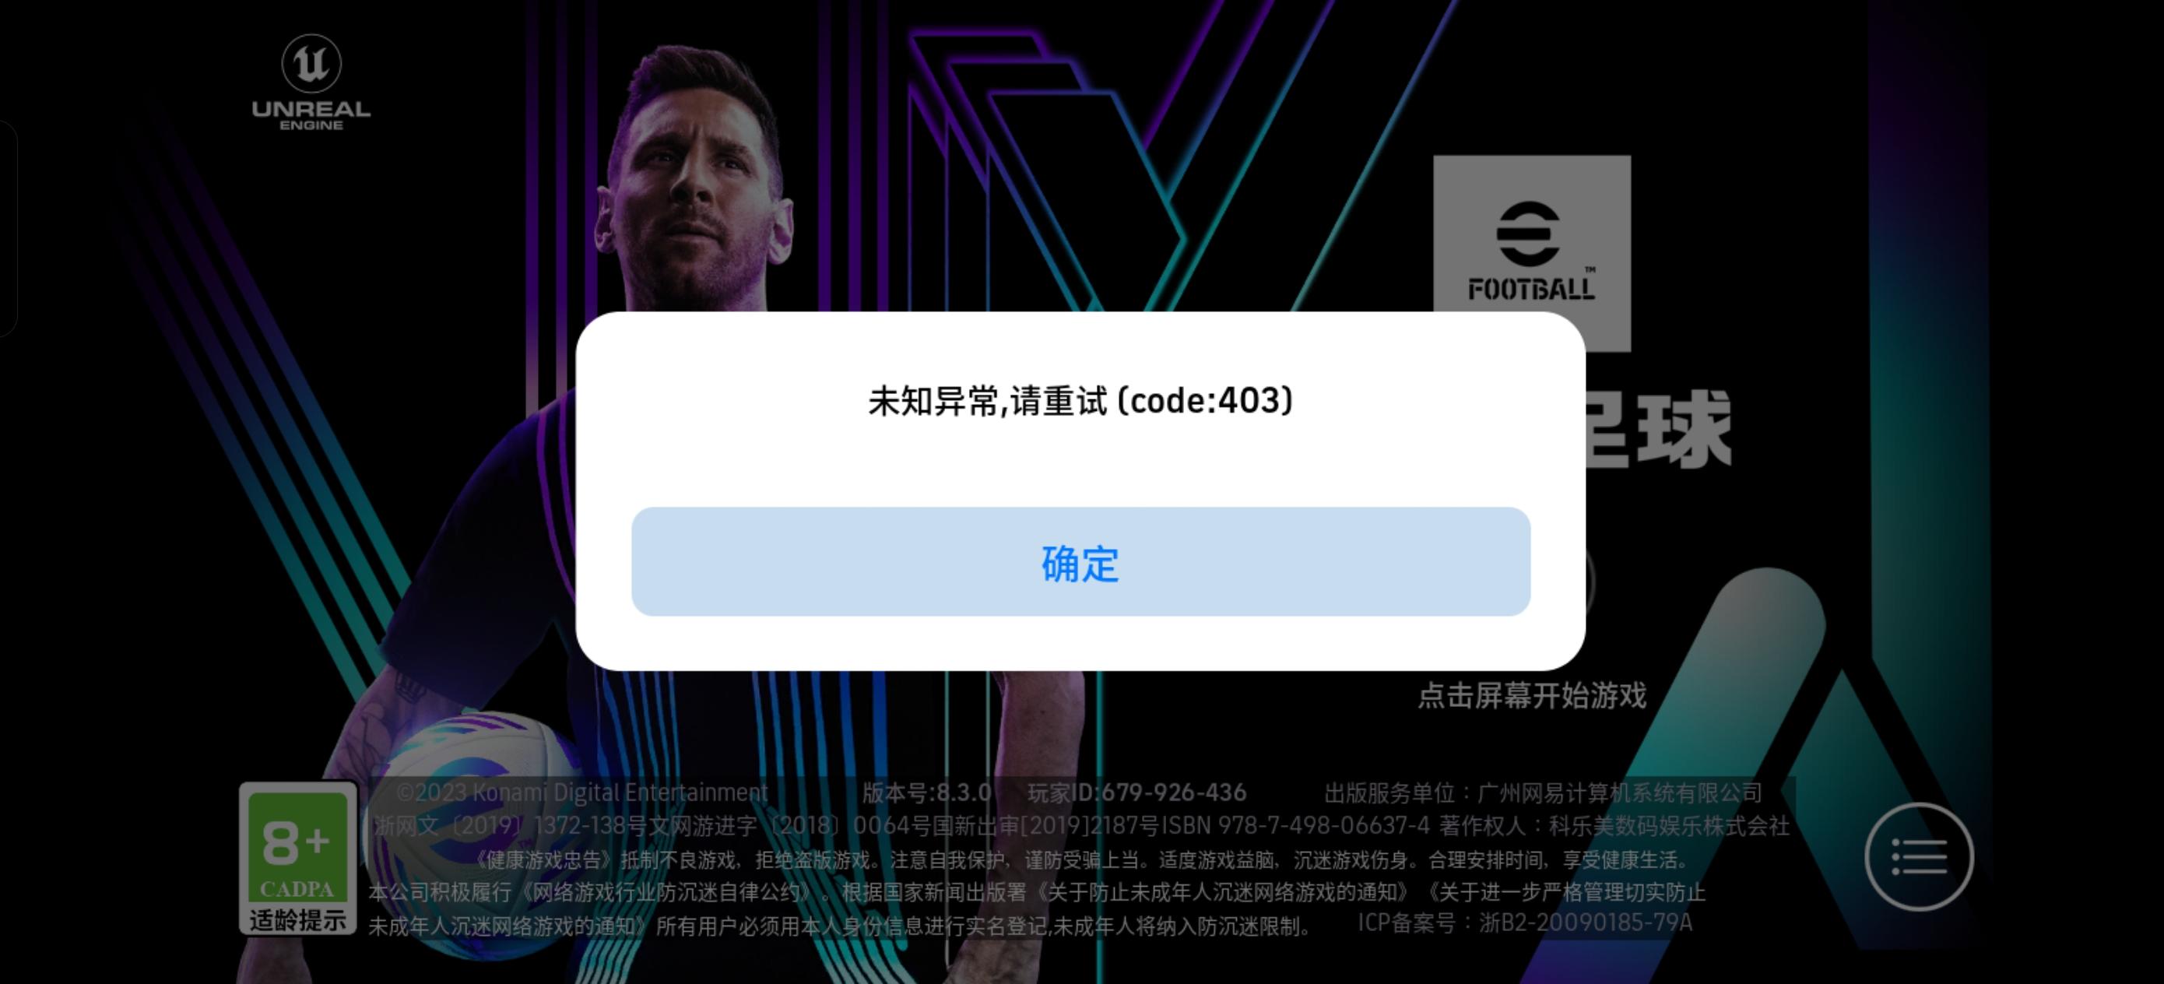Tap the 著作权人 copyright holder text
2164x984 pixels.
1614,825
